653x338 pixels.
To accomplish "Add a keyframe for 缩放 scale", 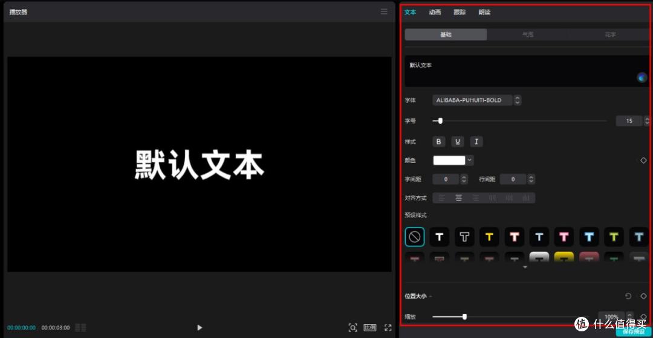I will click(x=643, y=317).
